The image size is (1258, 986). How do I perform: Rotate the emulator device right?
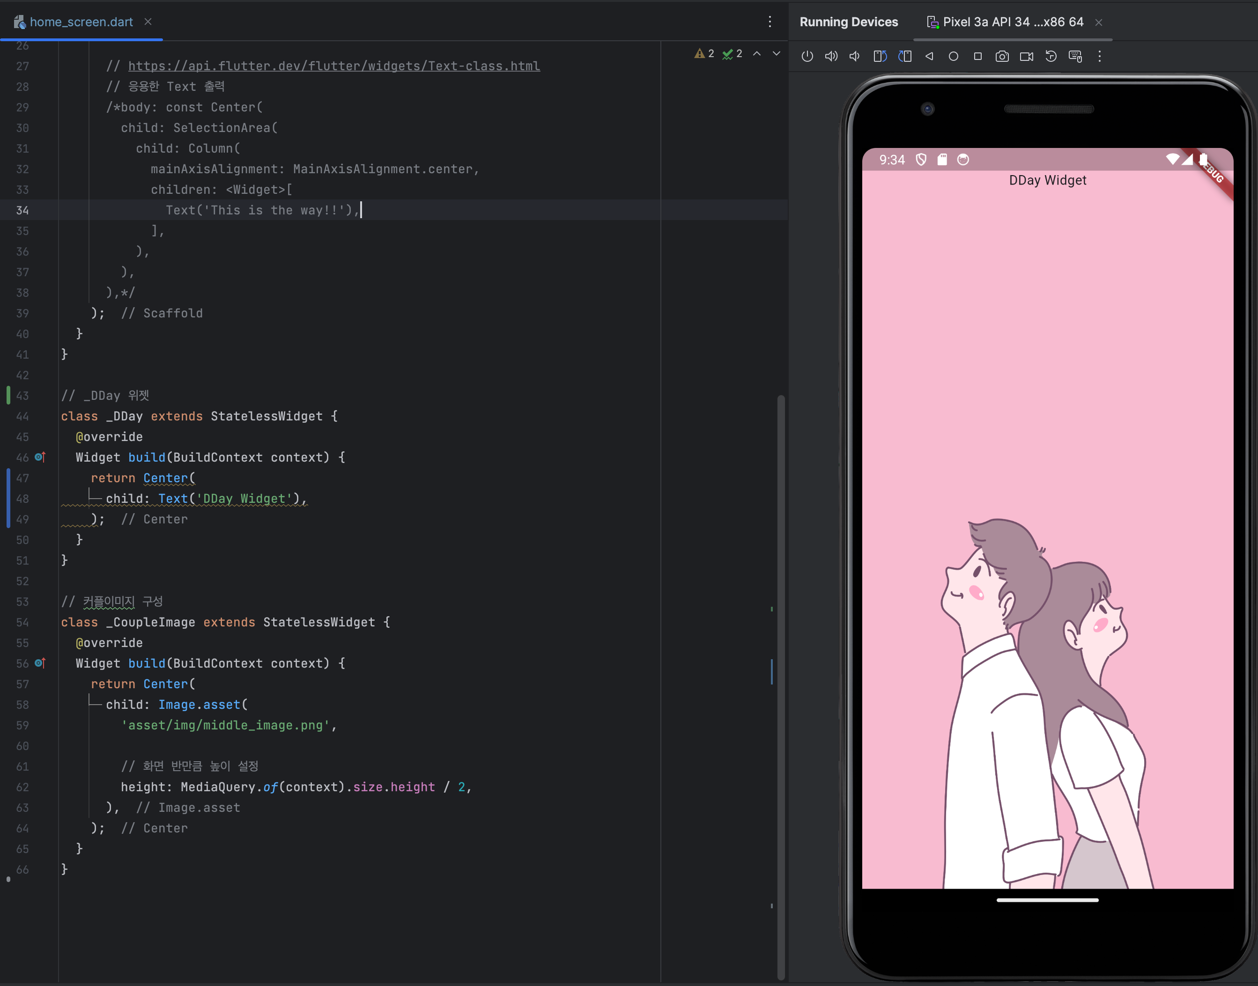905,56
